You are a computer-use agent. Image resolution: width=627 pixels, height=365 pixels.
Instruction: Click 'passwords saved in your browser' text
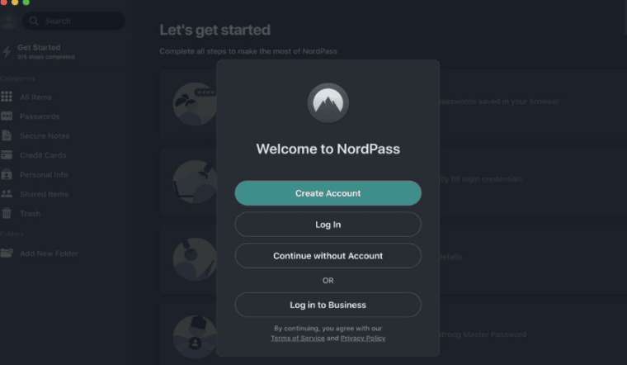coord(499,102)
